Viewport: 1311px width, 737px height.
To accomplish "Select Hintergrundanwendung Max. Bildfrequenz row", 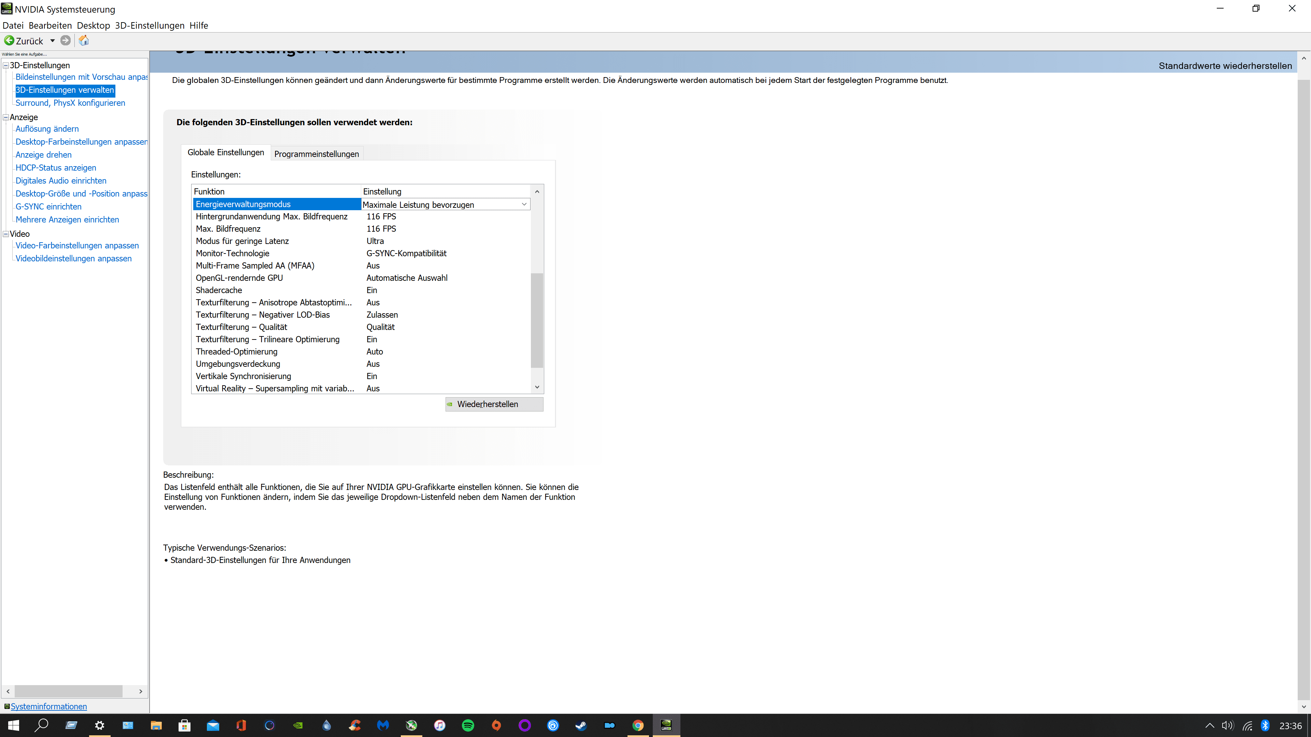I will coord(361,217).
